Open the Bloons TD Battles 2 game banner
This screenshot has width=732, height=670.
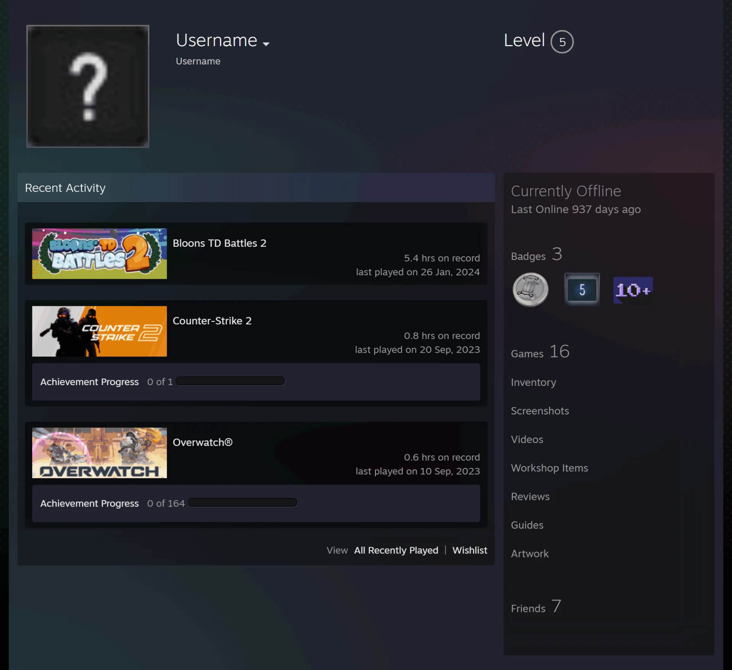[100, 254]
